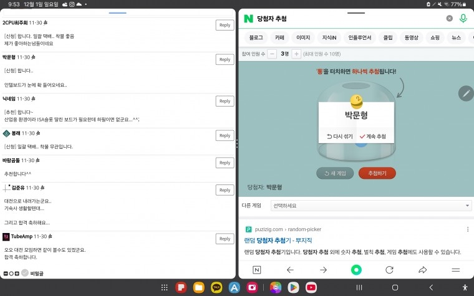Open Google Play Store from the taskbar

point(293,287)
